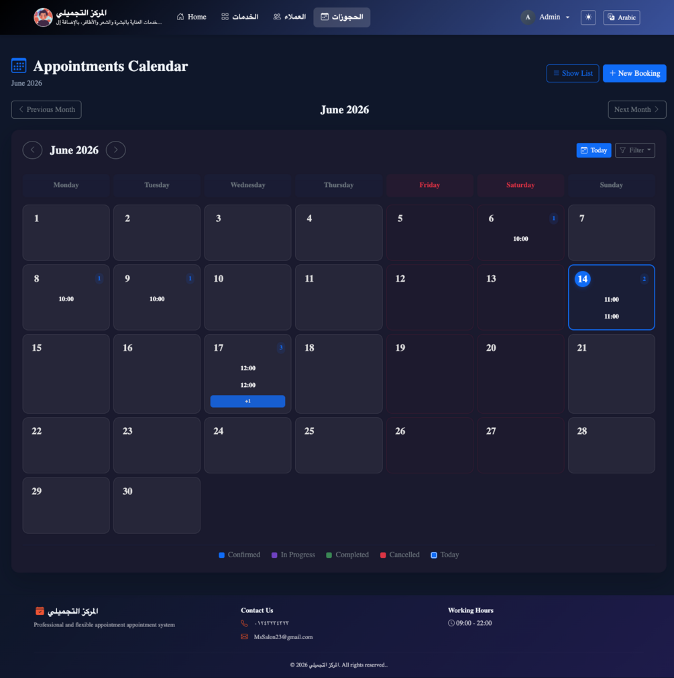Click the Admin avatar circle
674x678 pixels.
tap(527, 17)
